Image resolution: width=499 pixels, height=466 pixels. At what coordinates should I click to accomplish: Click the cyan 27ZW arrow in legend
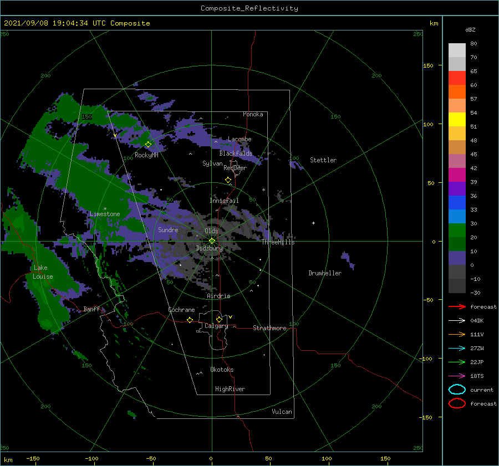(x=457, y=349)
